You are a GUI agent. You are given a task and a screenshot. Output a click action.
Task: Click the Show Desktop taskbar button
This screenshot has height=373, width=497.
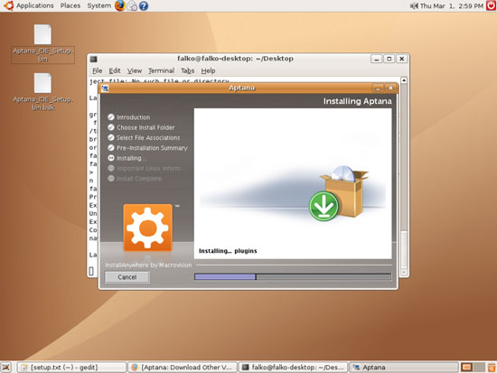[6, 368]
